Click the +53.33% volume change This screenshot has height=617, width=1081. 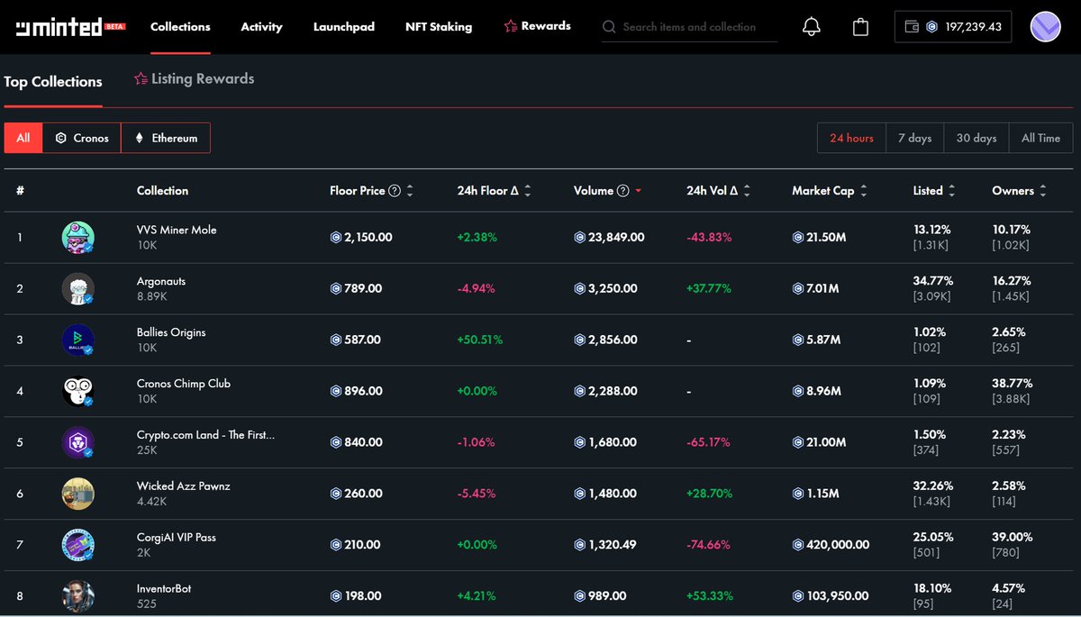click(709, 596)
